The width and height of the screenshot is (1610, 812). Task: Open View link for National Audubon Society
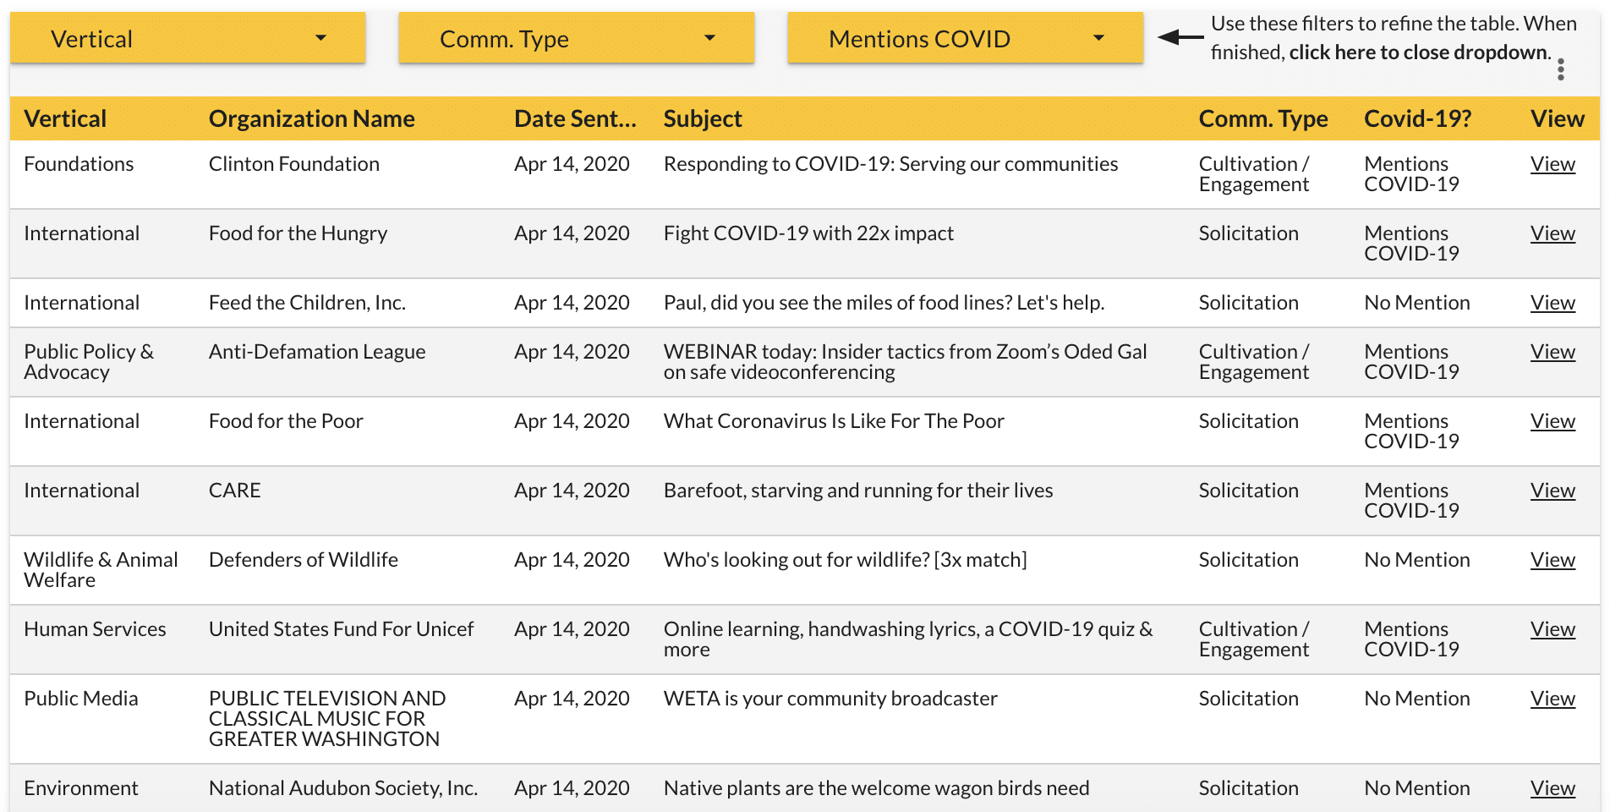point(1552,788)
